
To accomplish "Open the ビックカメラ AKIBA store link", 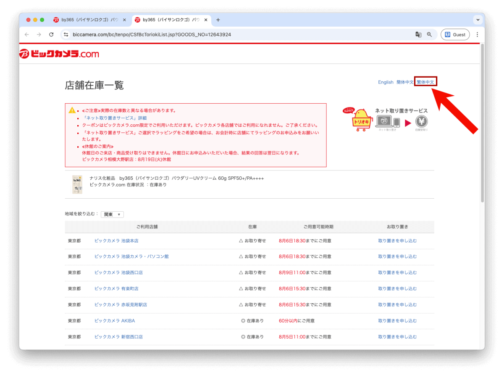I will pos(115,321).
